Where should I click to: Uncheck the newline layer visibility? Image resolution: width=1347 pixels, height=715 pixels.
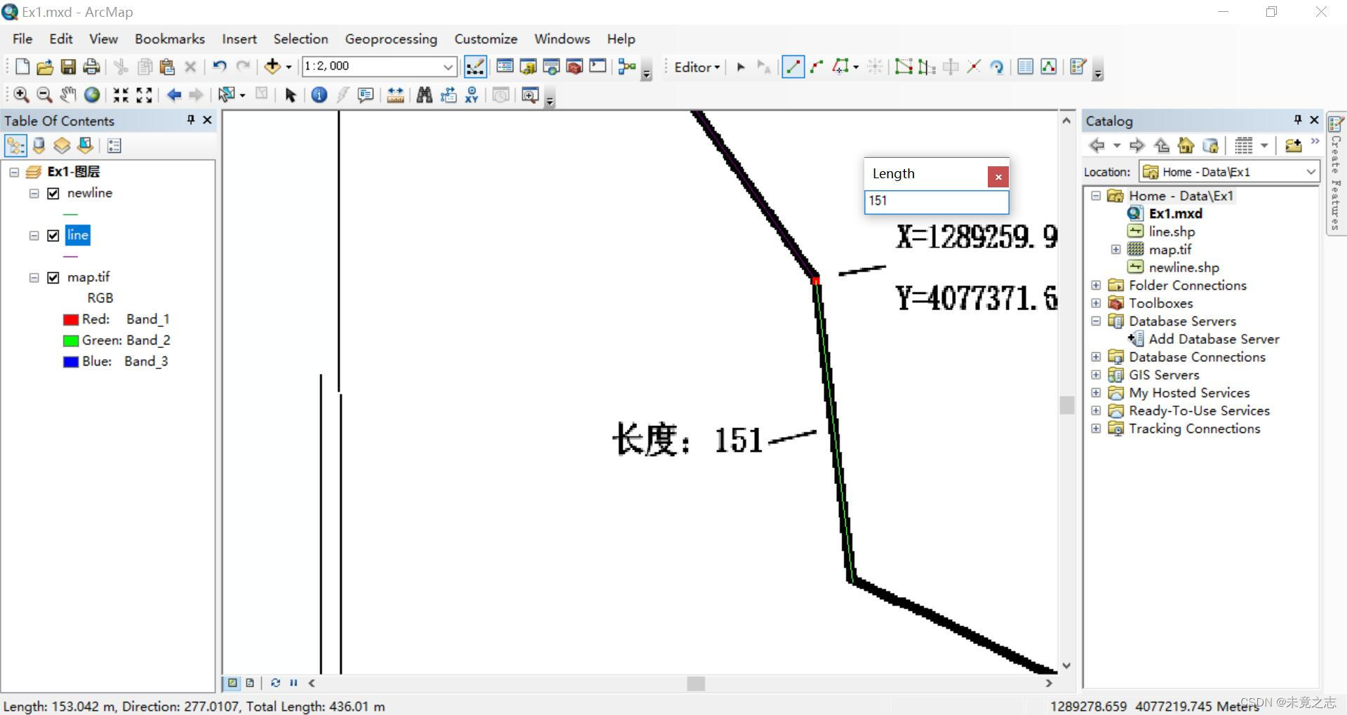pyautogui.click(x=53, y=194)
